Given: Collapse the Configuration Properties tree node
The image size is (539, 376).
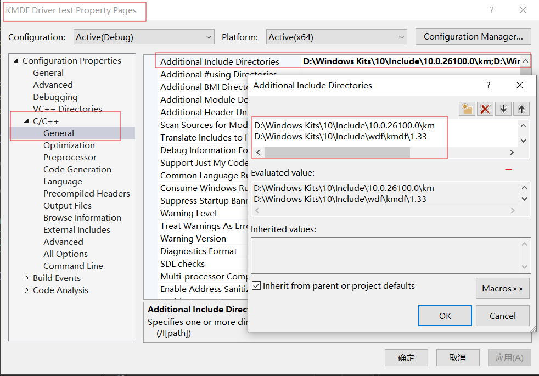Looking at the screenshot, I should click(16, 60).
